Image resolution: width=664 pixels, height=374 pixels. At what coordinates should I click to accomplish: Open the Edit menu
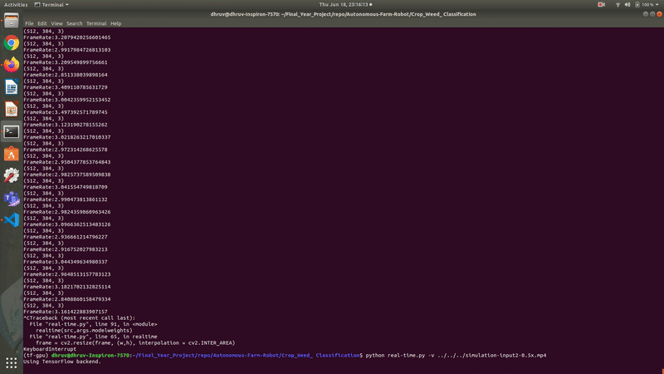tap(42, 24)
